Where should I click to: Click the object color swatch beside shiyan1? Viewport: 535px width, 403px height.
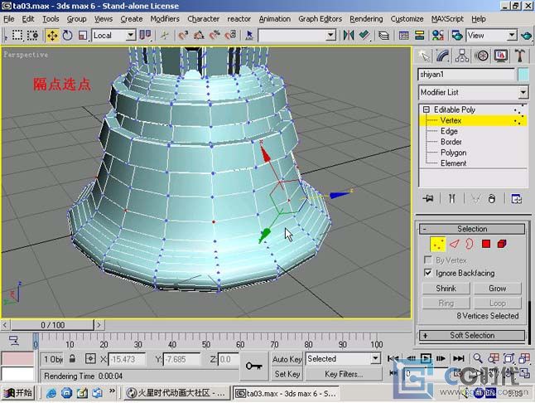(x=523, y=75)
